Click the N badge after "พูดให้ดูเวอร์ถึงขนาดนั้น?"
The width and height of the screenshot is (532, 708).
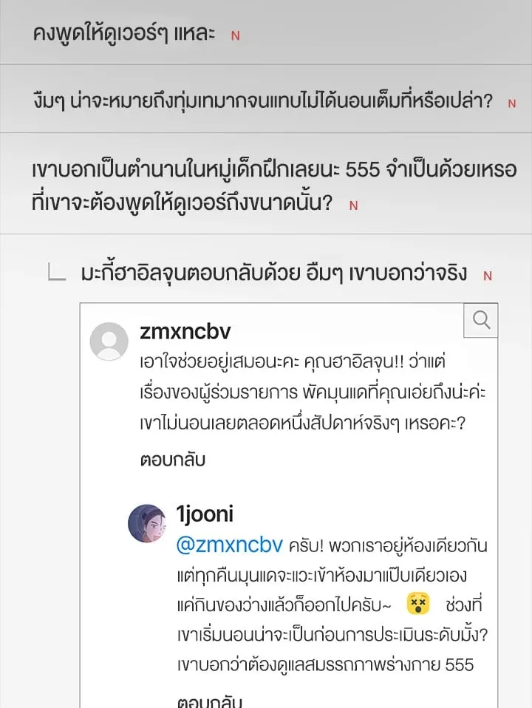[x=353, y=205]
